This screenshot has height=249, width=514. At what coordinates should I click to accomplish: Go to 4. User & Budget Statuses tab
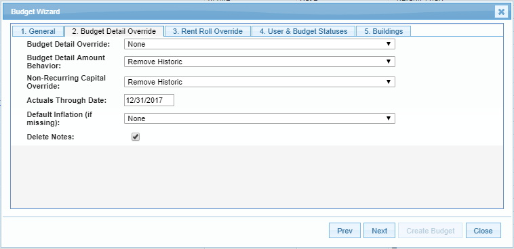click(303, 31)
